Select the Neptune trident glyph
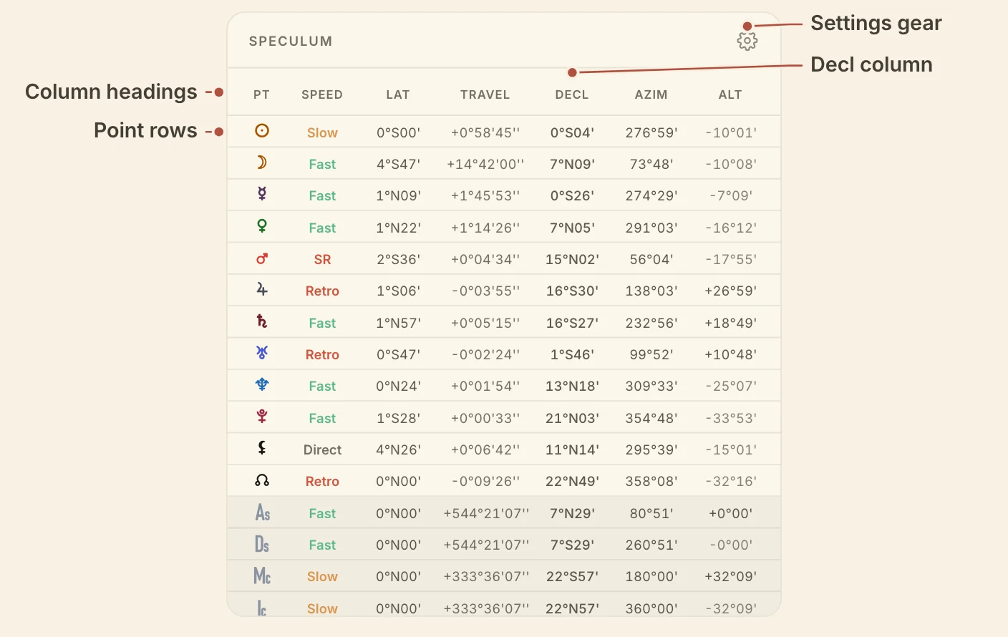Screen dimensions: 1008x637 click(262, 384)
